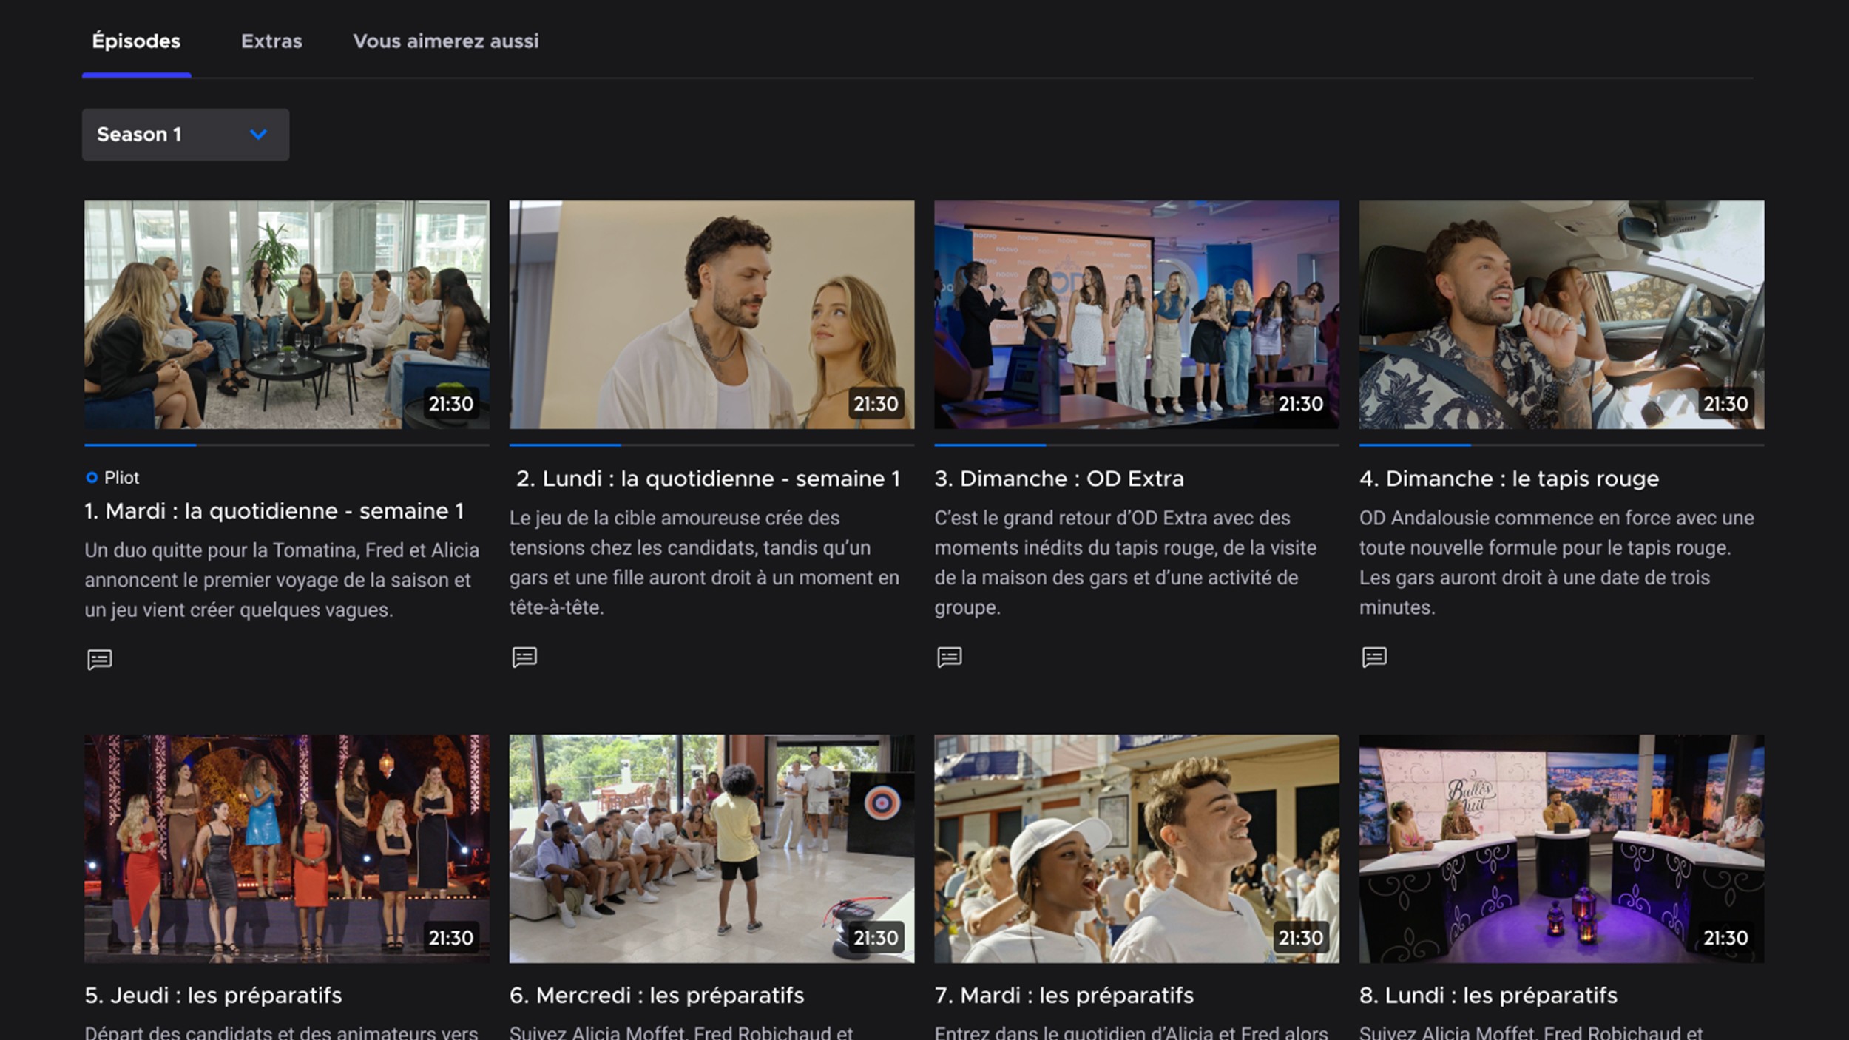The height and width of the screenshot is (1040, 1849).
Task: Click the captions icon under OD Extra episode
Action: pos(949,657)
